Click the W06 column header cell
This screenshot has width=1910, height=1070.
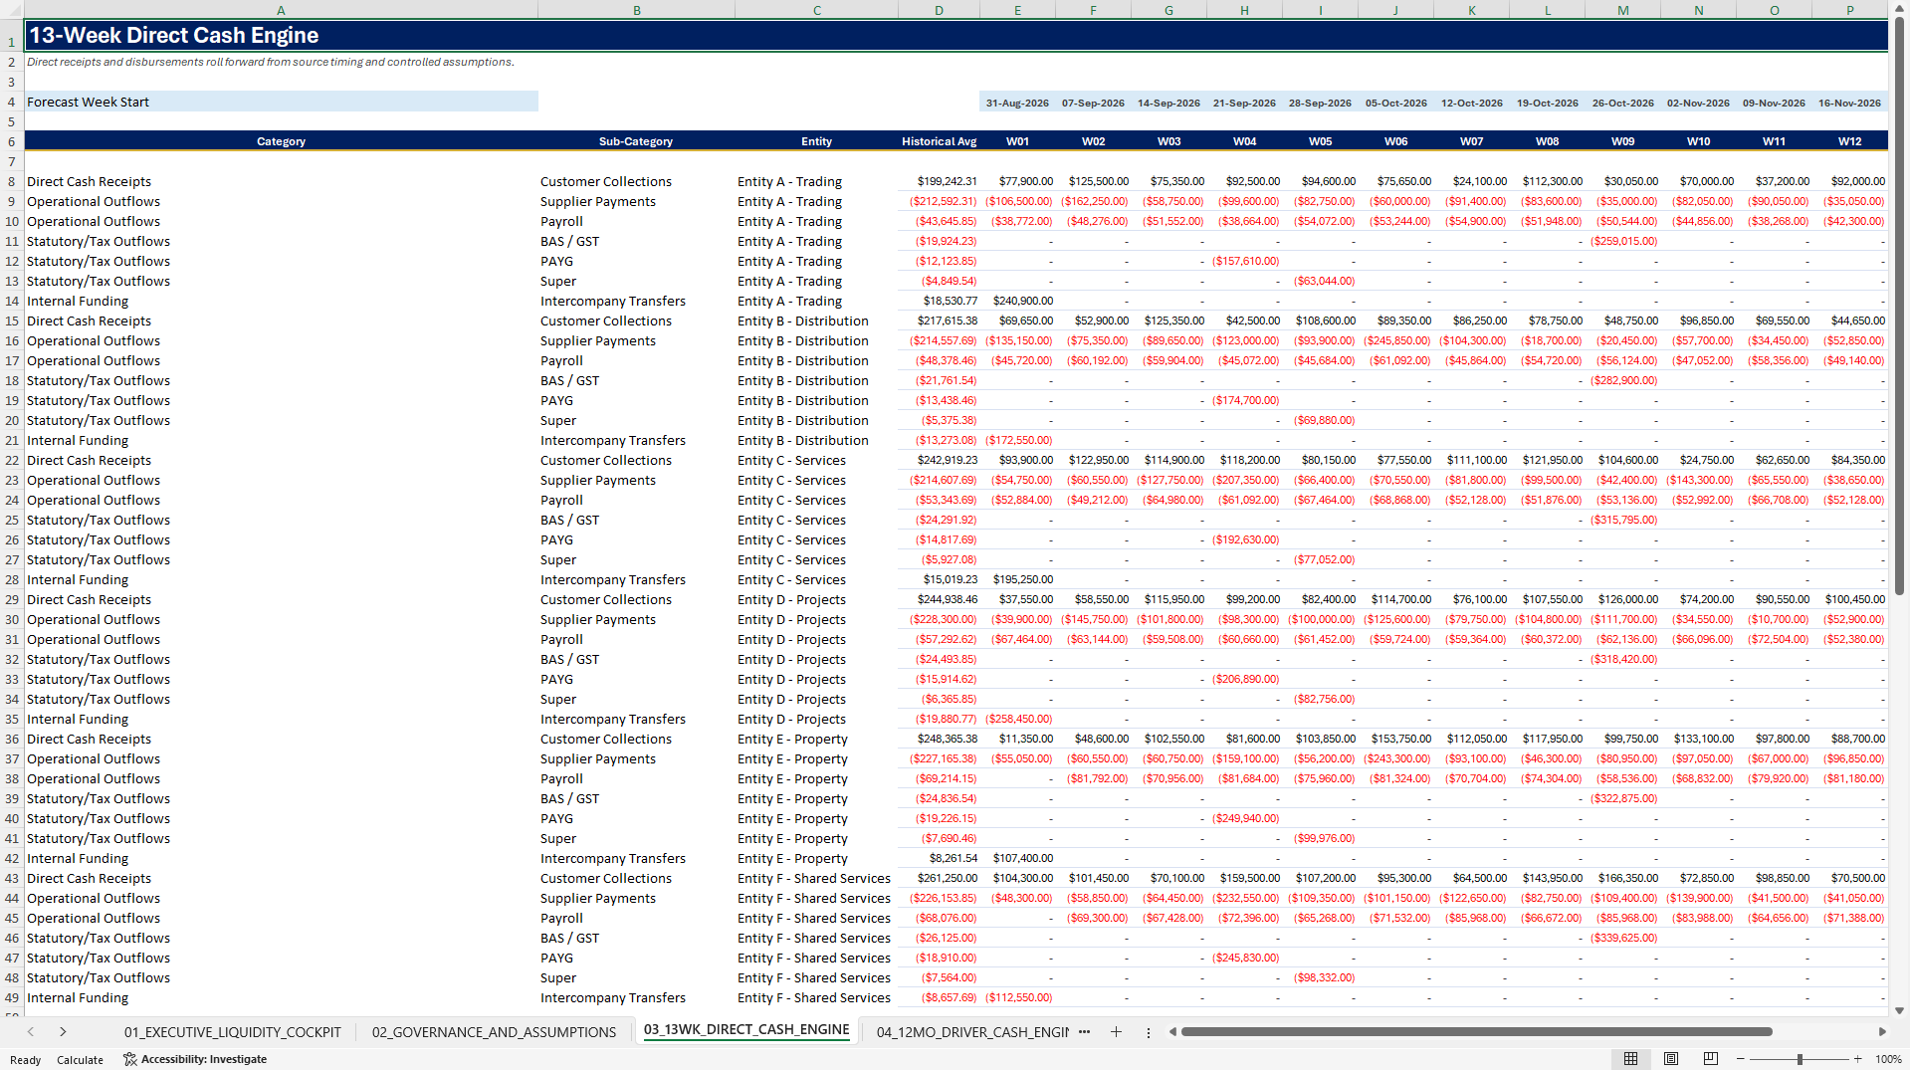tap(1395, 141)
